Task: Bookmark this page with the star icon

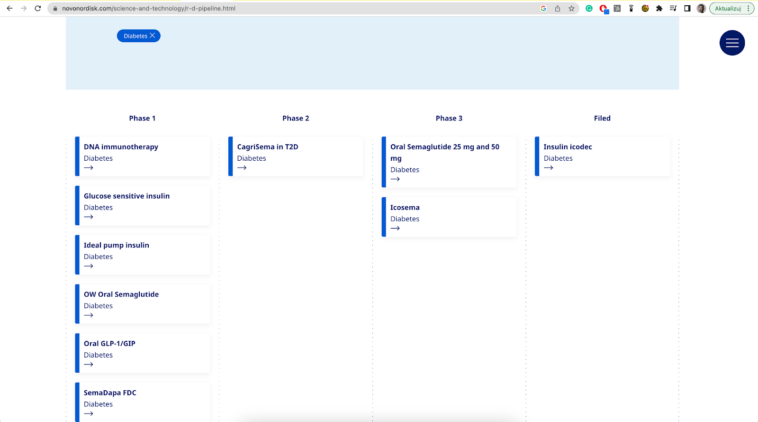Action: pos(571,9)
